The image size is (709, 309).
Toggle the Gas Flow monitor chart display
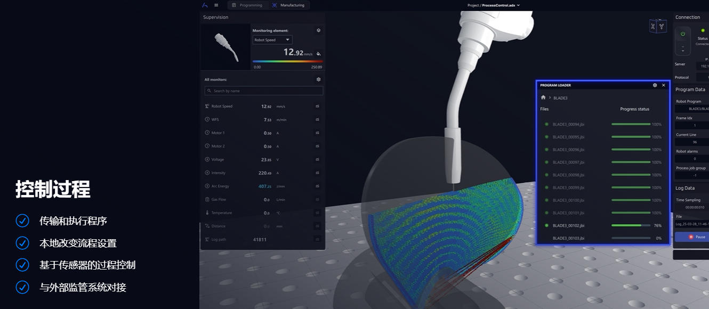tap(317, 199)
